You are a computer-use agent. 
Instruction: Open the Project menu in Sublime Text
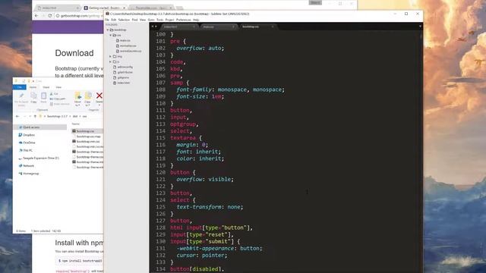tap(169, 20)
